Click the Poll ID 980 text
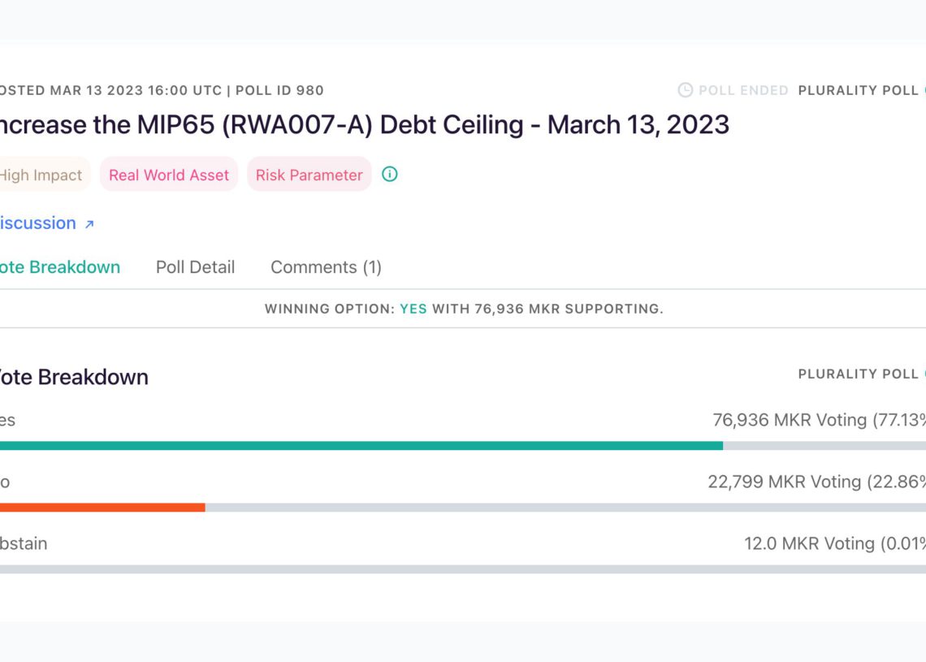This screenshot has width=926, height=662. pyautogui.click(x=279, y=90)
